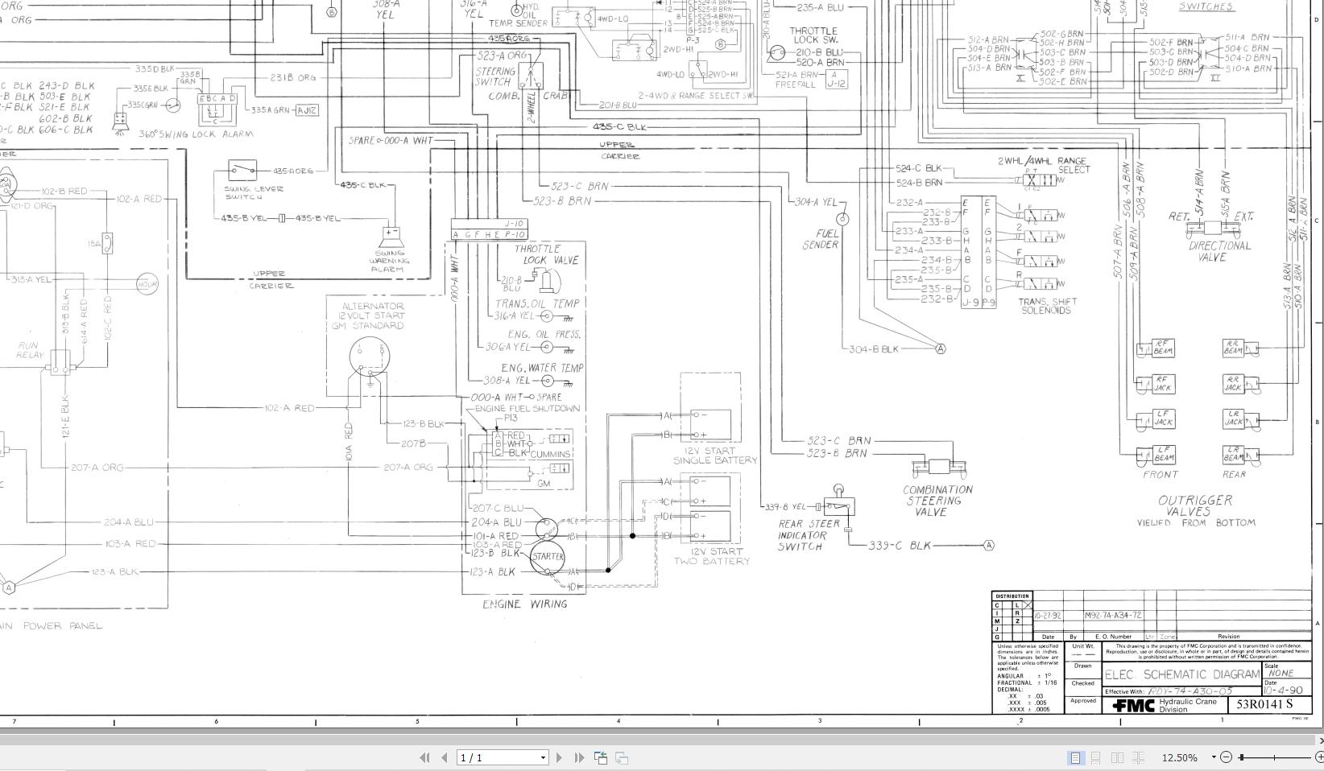The height and width of the screenshot is (771, 1324).
Task: Click the THROTTLE LOCK SW. label
Action: [814, 35]
